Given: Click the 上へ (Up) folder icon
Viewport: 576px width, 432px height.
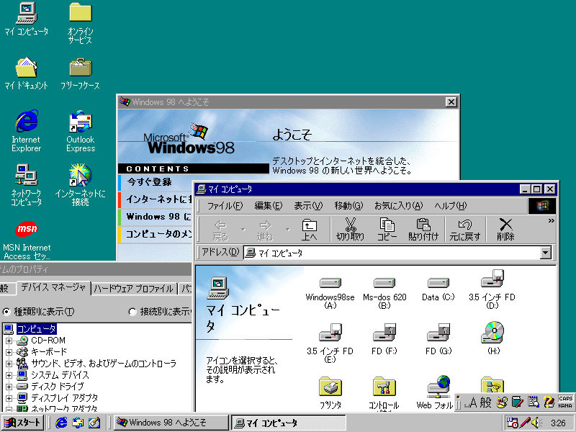Looking at the screenshot, I should [309, 229].
